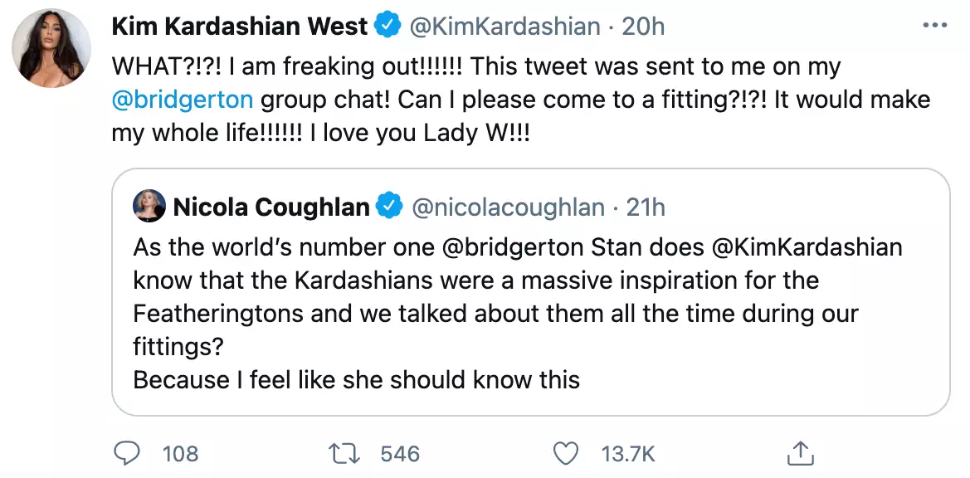This screenshot has height=478, width=970.
Task: Like the tweet with the heart icon
Action: click(564, 453)
